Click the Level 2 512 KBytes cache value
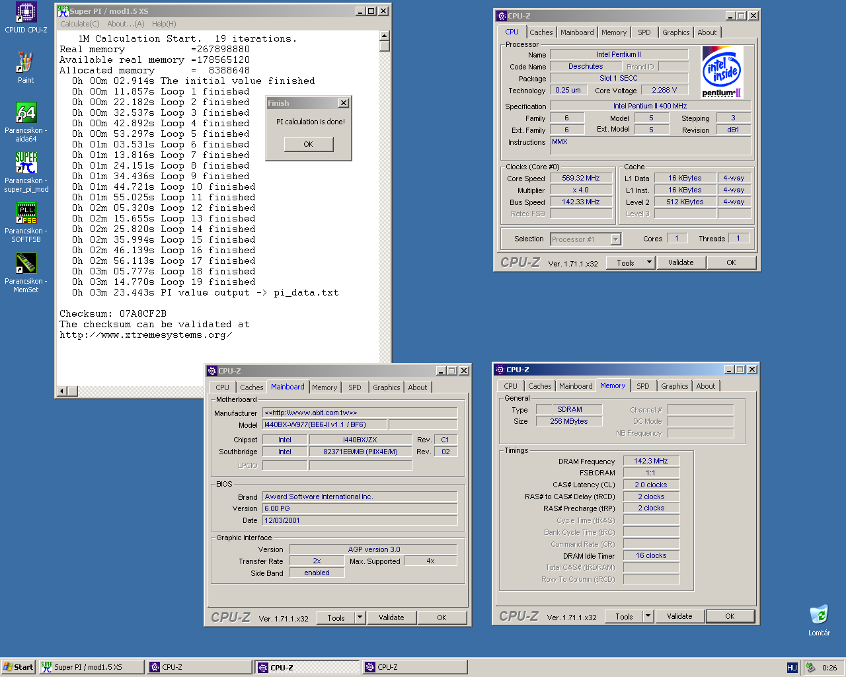 [x=685, y=202]
